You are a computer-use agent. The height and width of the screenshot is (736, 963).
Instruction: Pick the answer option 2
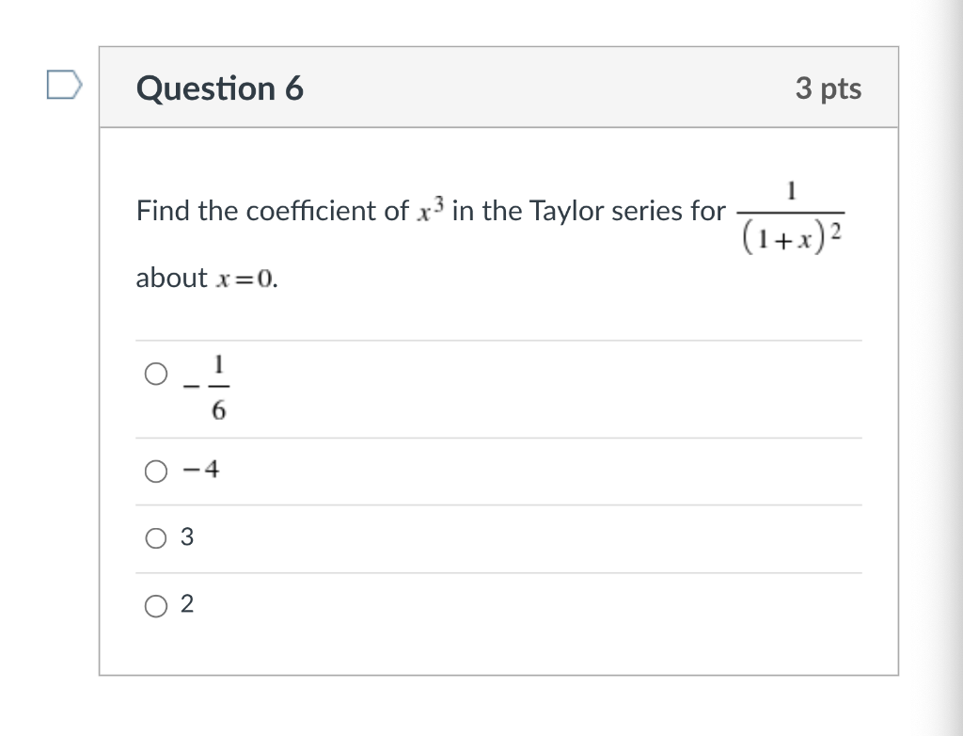pos(186,604)
